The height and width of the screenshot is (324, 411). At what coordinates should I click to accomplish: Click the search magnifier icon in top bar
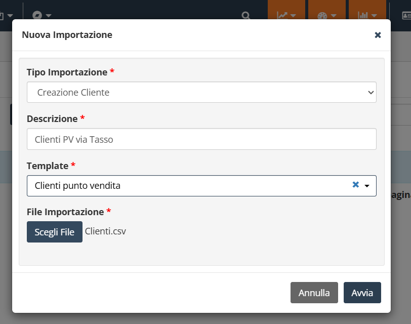point(245,16)
